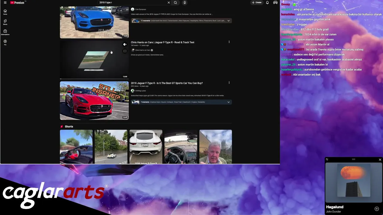Open the YouTube hamburger guide menu

[x=5, y=3]
